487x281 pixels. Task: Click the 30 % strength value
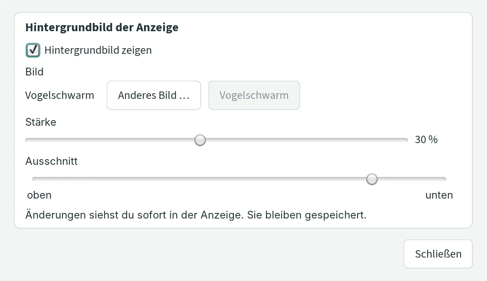click(x=426, y=140)
